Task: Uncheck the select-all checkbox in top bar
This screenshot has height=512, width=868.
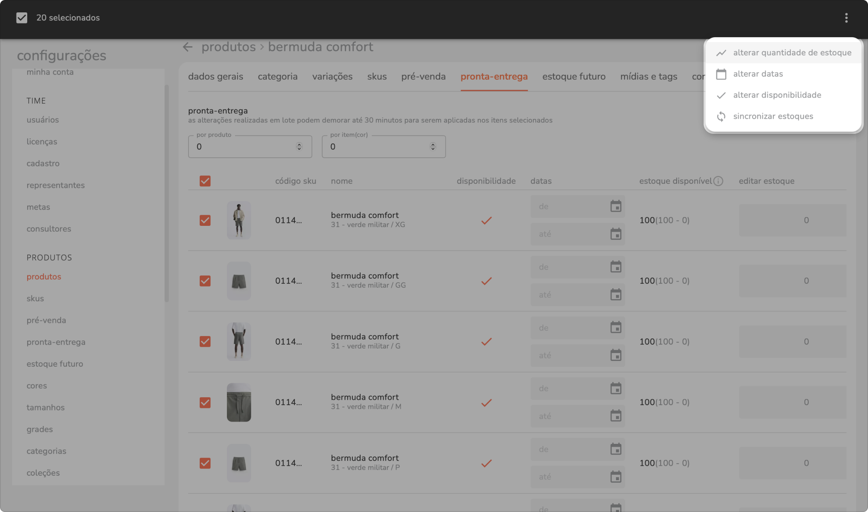Action: tap(21, 18)
